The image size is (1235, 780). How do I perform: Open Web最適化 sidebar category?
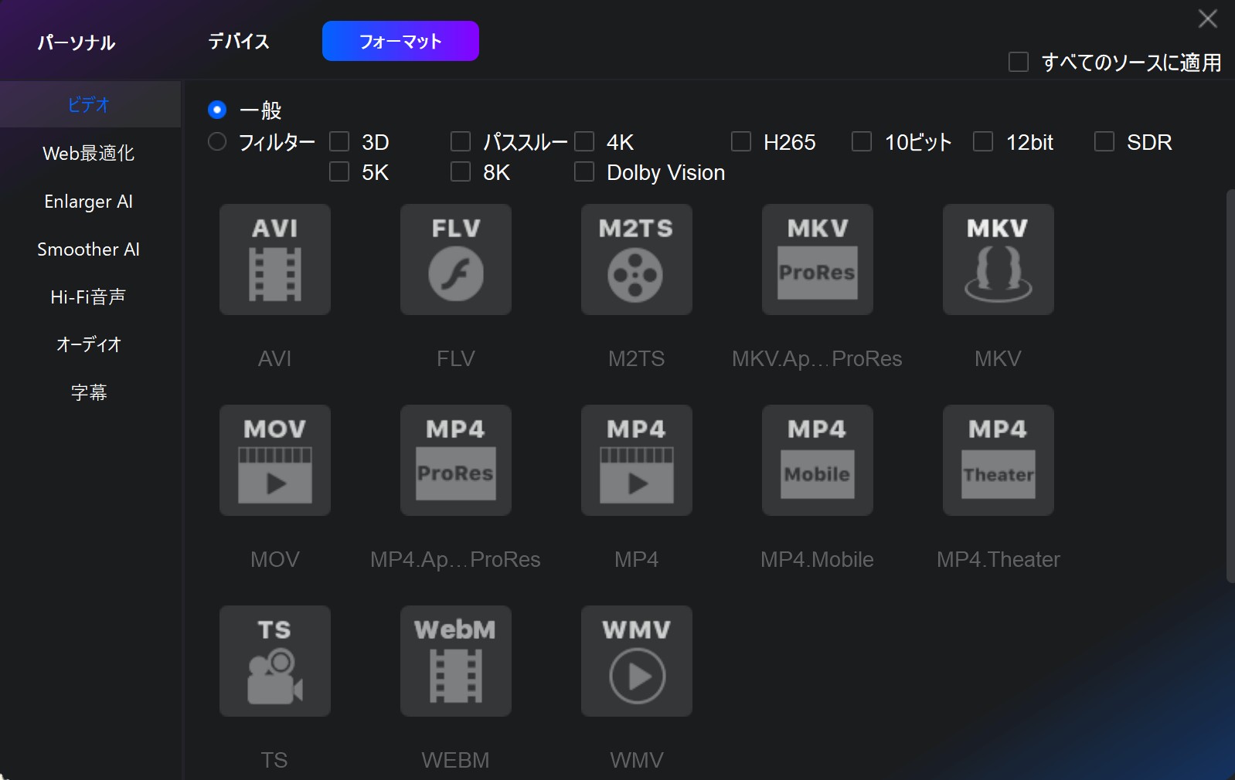pos(89,153)
